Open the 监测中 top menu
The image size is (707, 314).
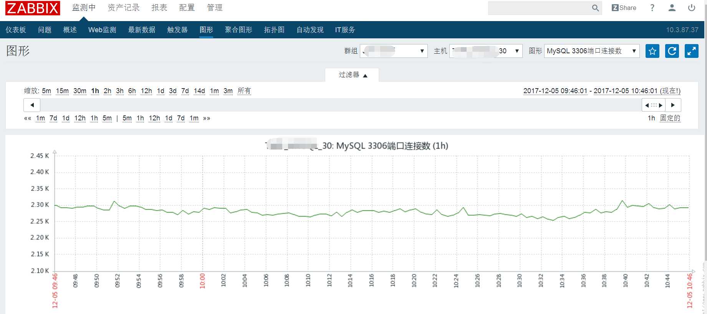coord(84,8)
